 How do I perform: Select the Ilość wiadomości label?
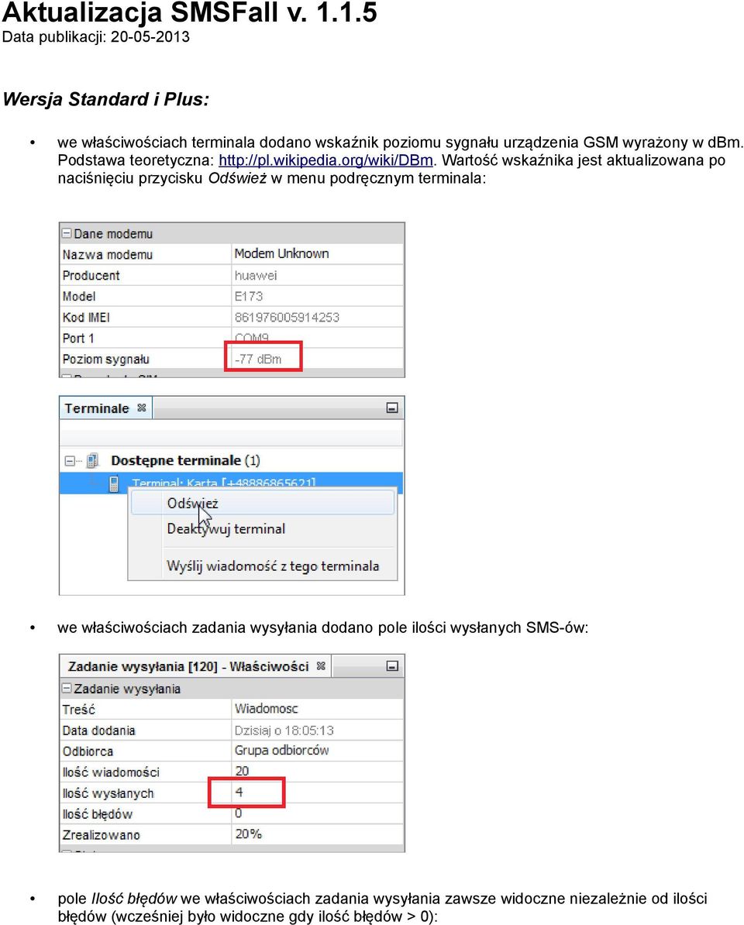(111, 772)
